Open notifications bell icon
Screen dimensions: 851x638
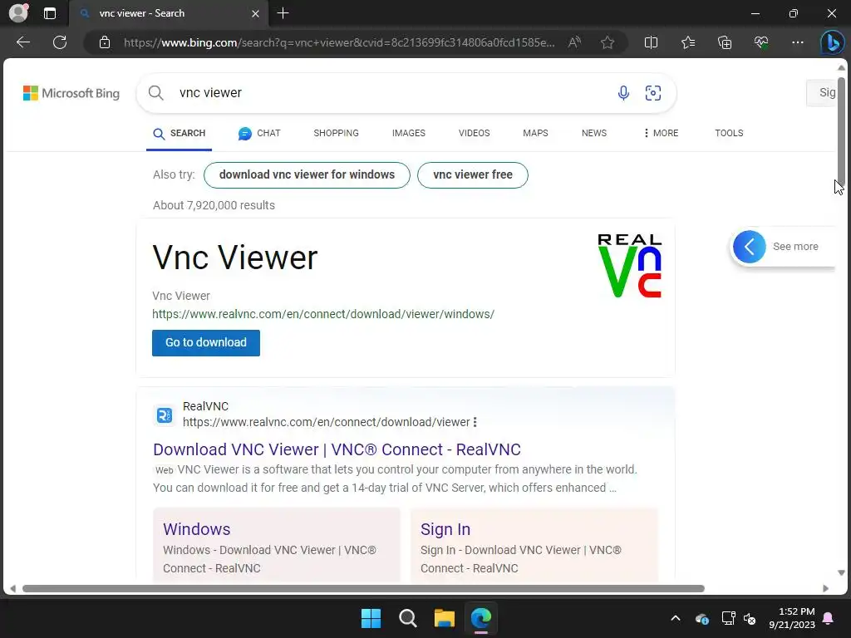(x=829, y=618)
